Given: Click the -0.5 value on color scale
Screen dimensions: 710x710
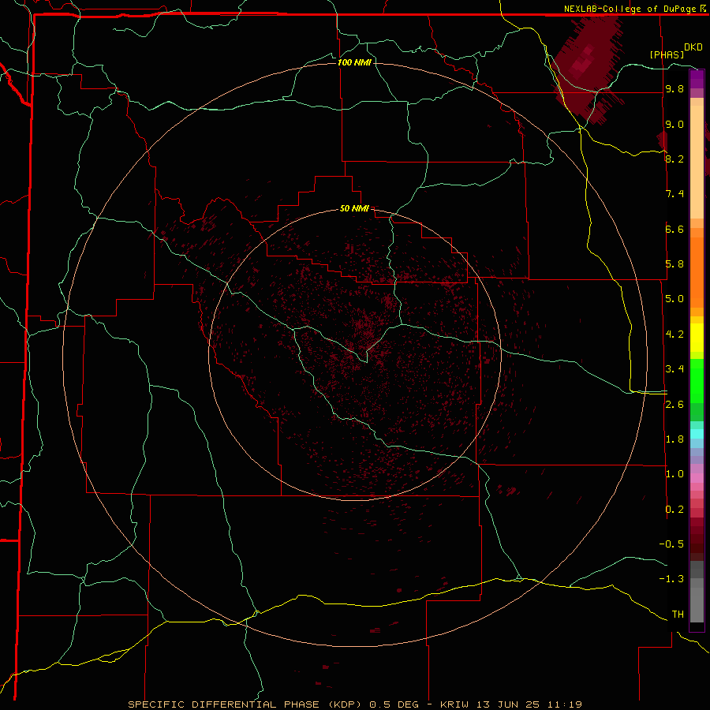Looking at the screenshot, I should pyautogui.click(x=671, y=544).
